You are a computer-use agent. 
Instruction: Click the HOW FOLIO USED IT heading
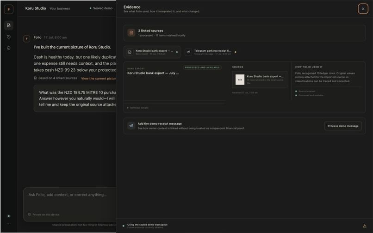309,67
